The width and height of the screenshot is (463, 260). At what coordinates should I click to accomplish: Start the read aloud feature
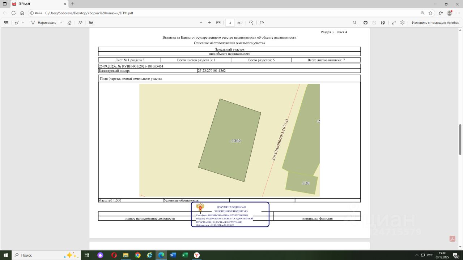coord(80,22)
